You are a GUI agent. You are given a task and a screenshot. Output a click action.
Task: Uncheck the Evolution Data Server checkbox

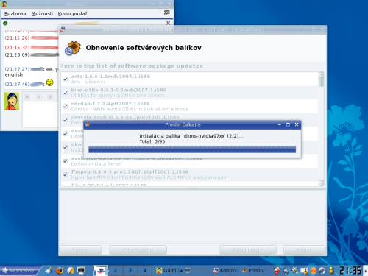(65, 161)
